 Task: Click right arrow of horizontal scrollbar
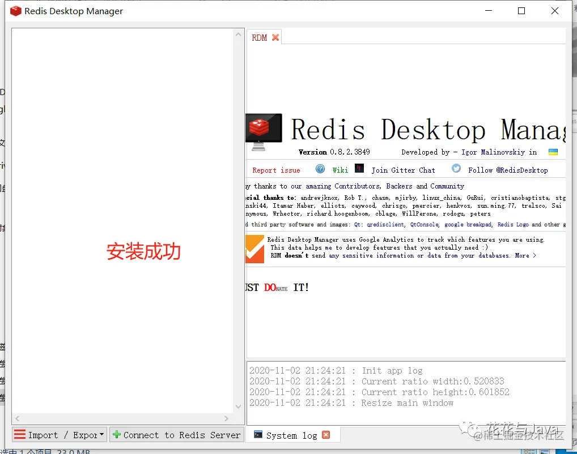pos(226,418)
